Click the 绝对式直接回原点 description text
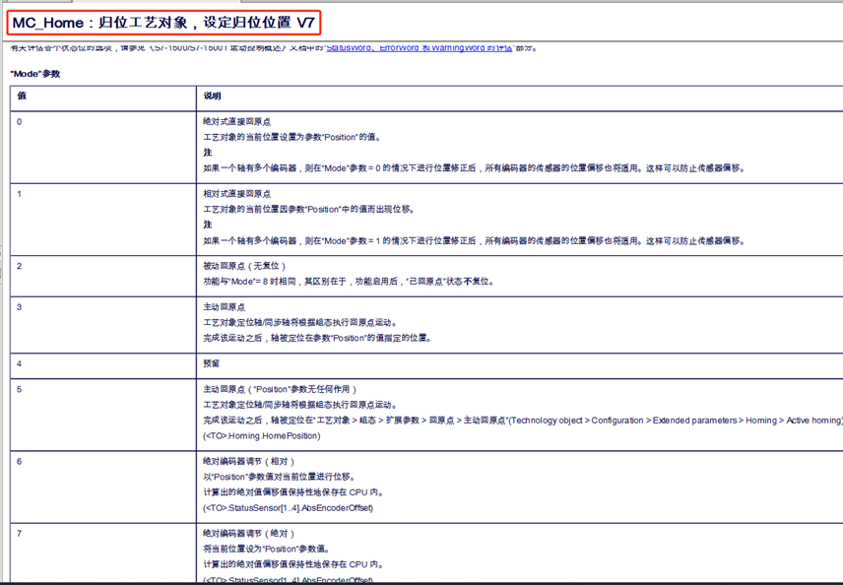The height and width of the screenshot is (585, 843). pyautogui.click(x=236, y=120)
